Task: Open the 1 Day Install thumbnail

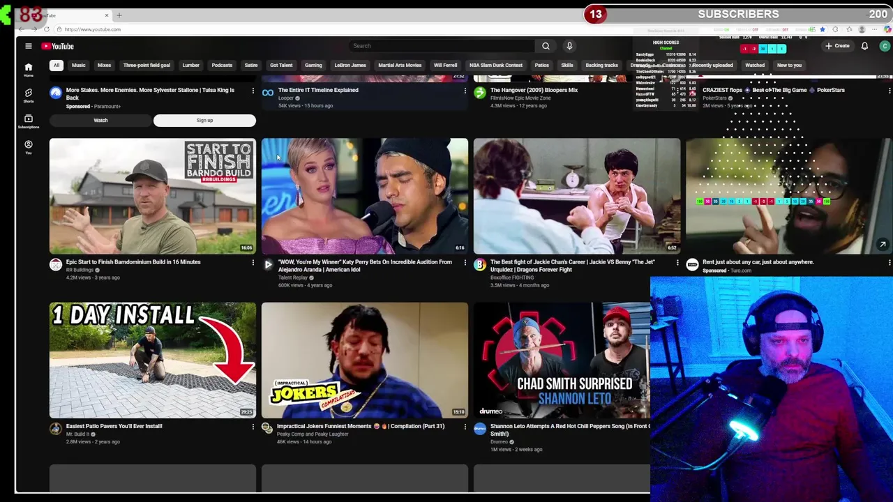Action: (x=153, y=360)
